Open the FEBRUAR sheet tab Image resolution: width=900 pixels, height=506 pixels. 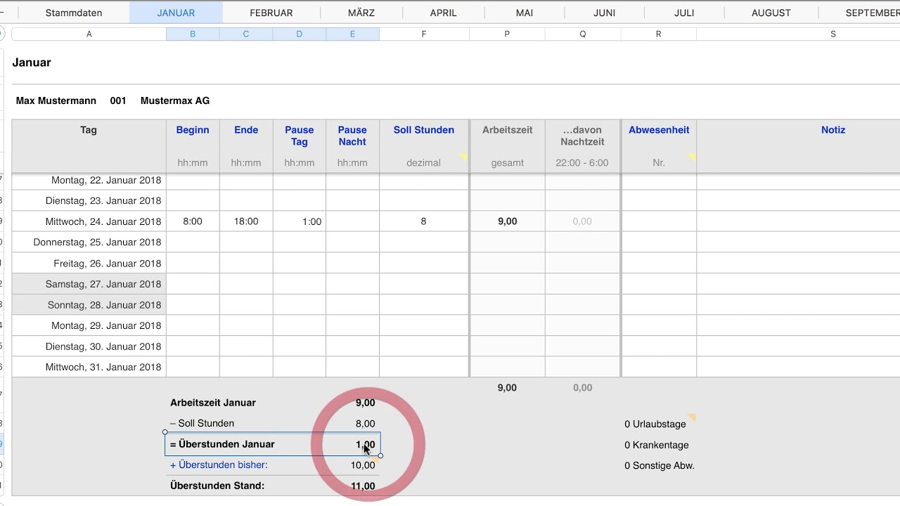tap(271, 13)
